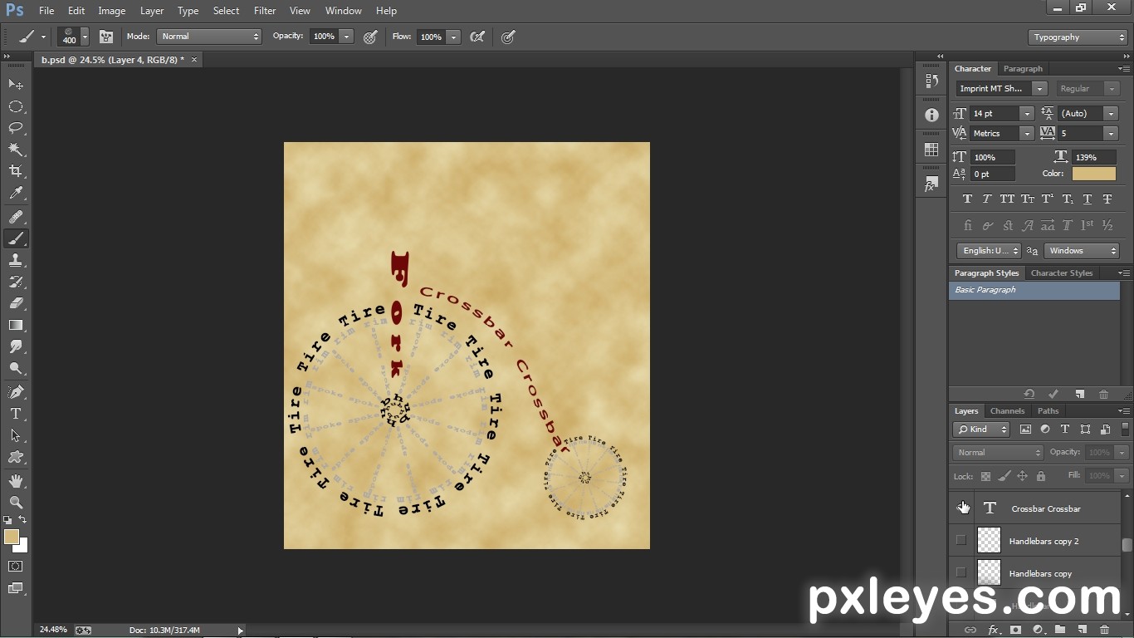Select the Clone Stamp tool
This screenshot has height=638, width=1134.
(16, 260)
